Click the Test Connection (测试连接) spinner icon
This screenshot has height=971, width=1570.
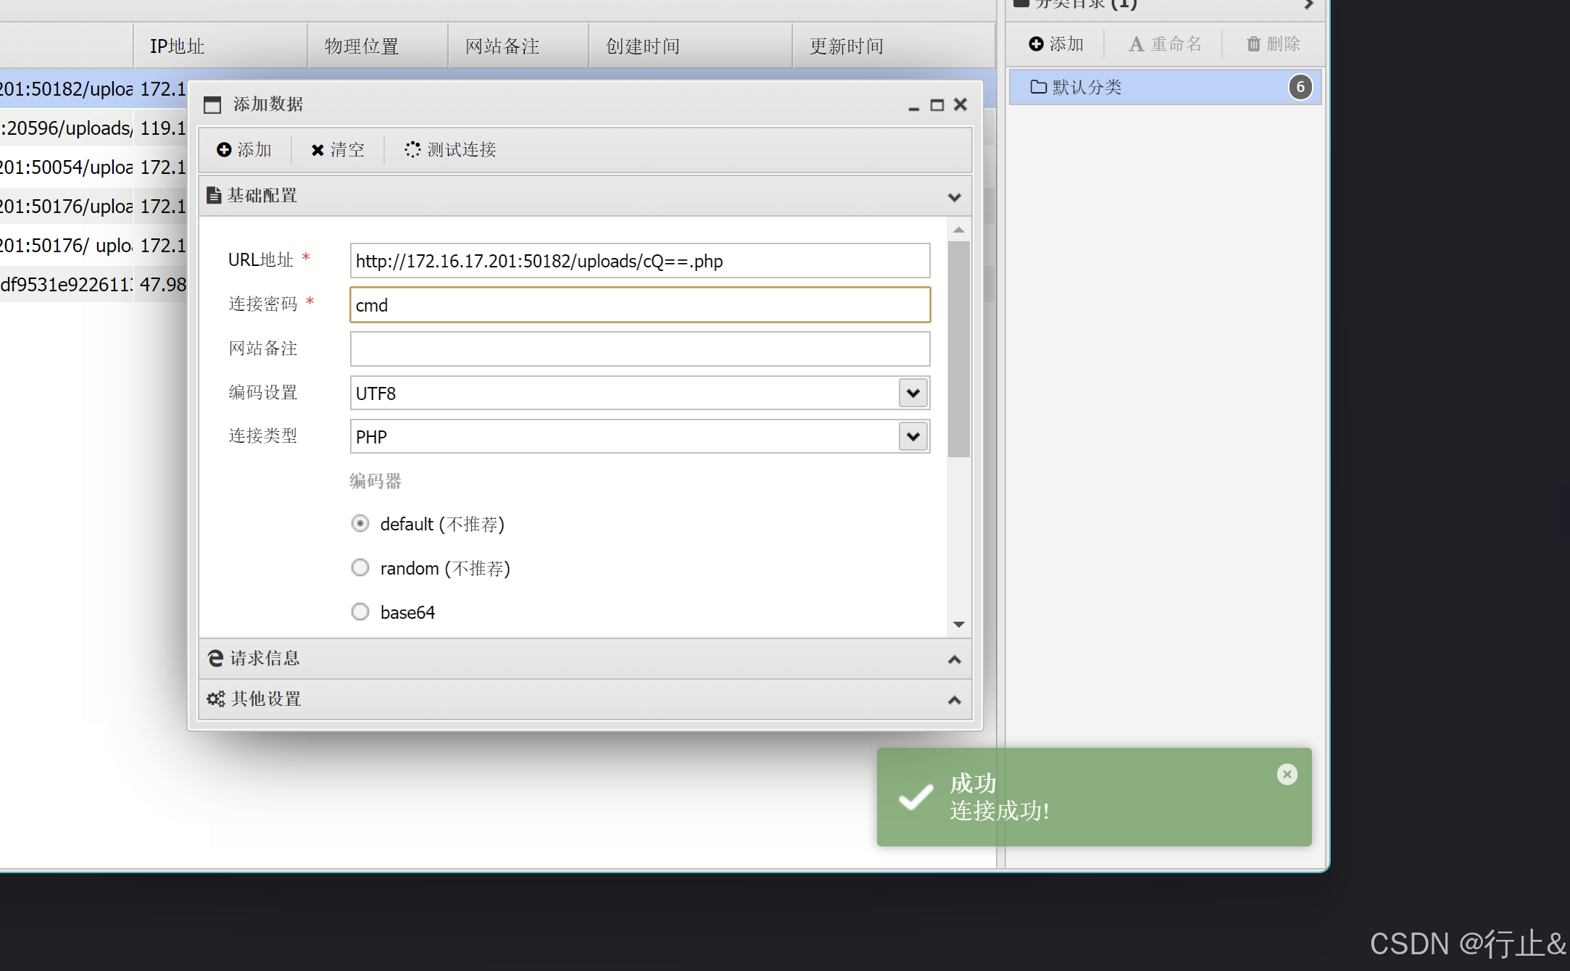coord(412,149)
